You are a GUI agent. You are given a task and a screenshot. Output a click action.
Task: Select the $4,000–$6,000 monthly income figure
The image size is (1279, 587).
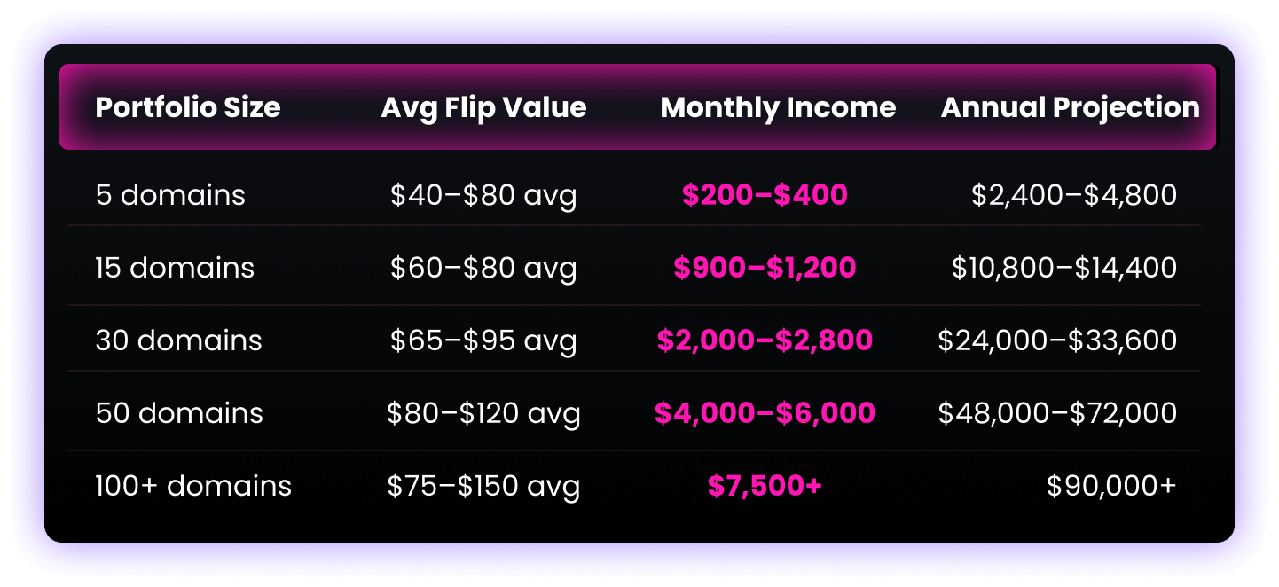[765, 413]
